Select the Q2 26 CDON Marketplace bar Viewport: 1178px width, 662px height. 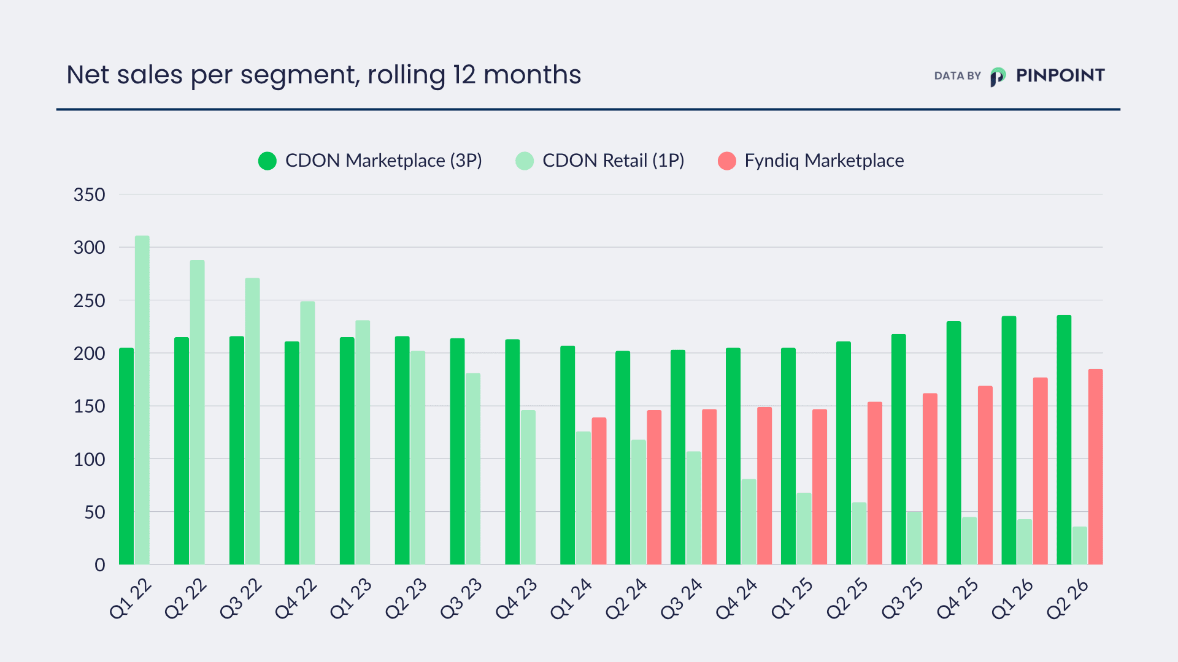coord(1064,439)
